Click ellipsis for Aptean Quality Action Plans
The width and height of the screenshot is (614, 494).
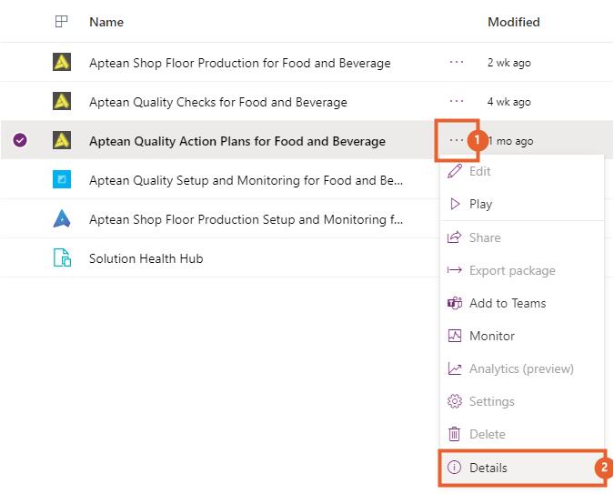456,141
